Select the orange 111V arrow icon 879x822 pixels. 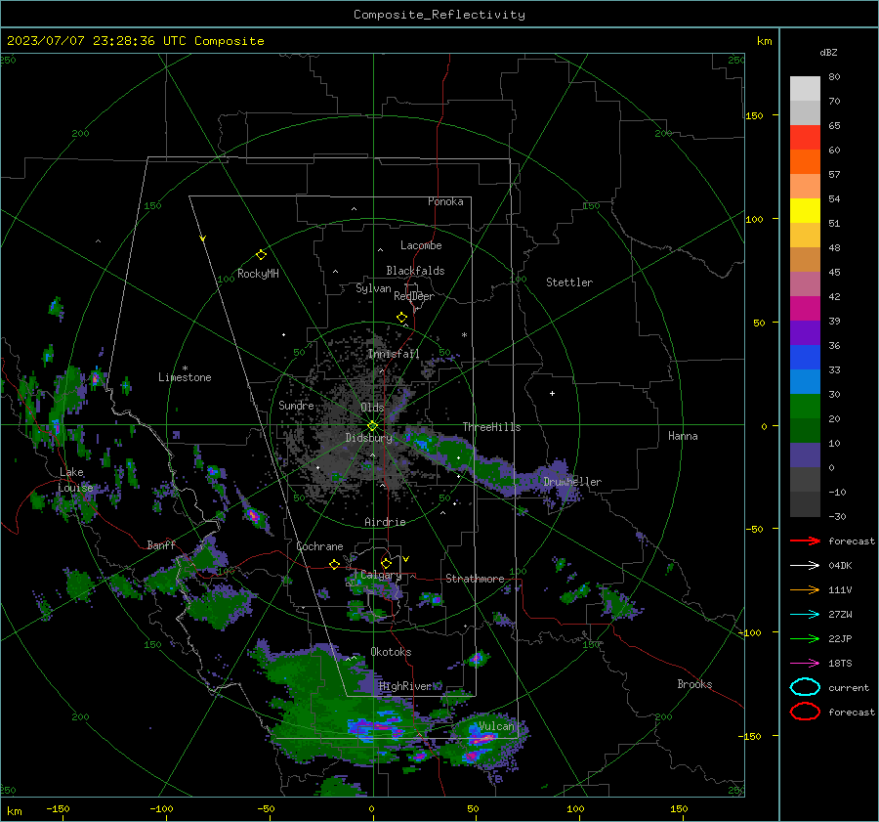(805, 589)
